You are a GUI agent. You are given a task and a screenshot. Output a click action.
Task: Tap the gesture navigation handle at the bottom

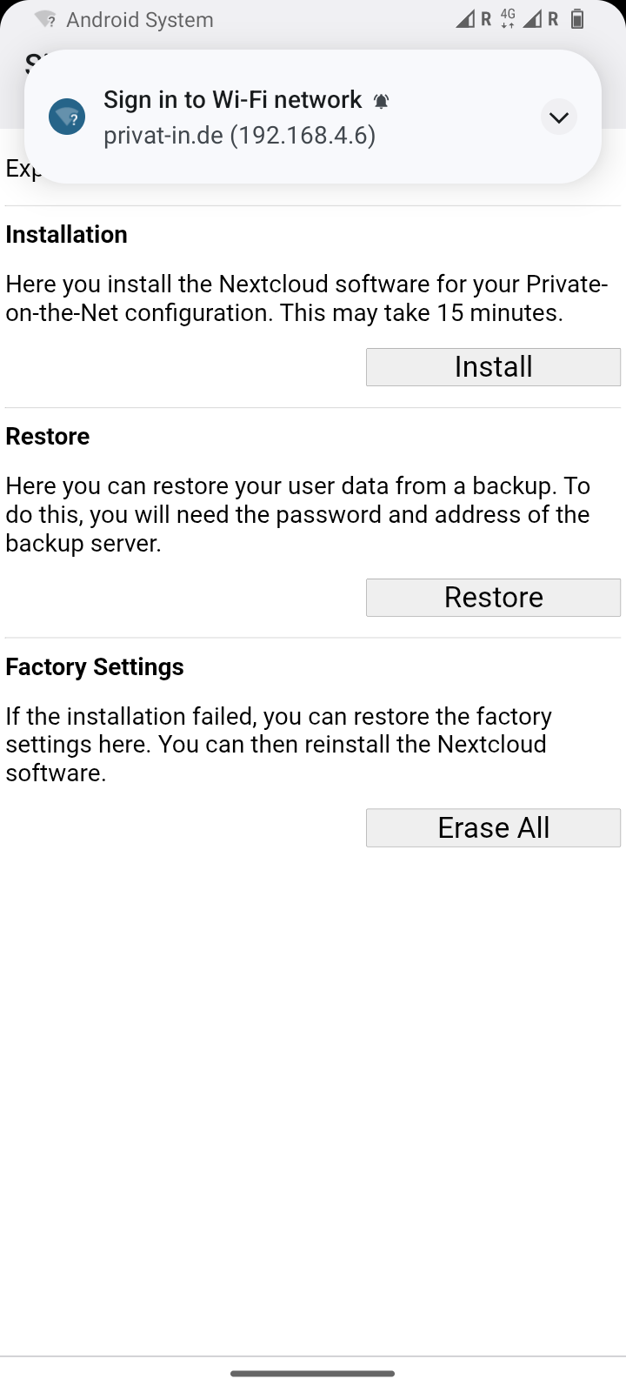click(x=313, y=1374)
